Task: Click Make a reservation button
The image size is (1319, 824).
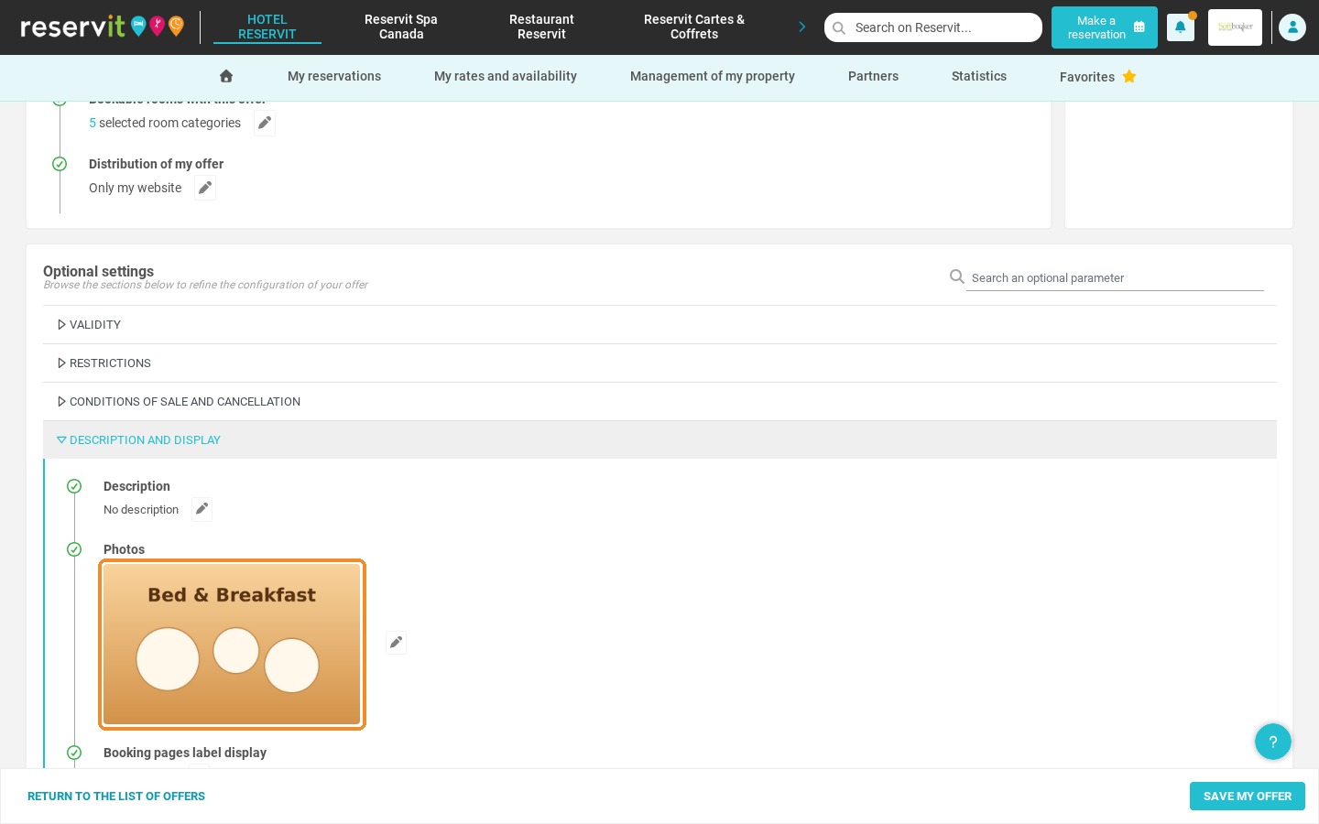Action: 1105,27
